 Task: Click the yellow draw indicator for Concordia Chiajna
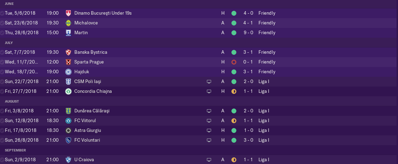[x=234, y=91]
